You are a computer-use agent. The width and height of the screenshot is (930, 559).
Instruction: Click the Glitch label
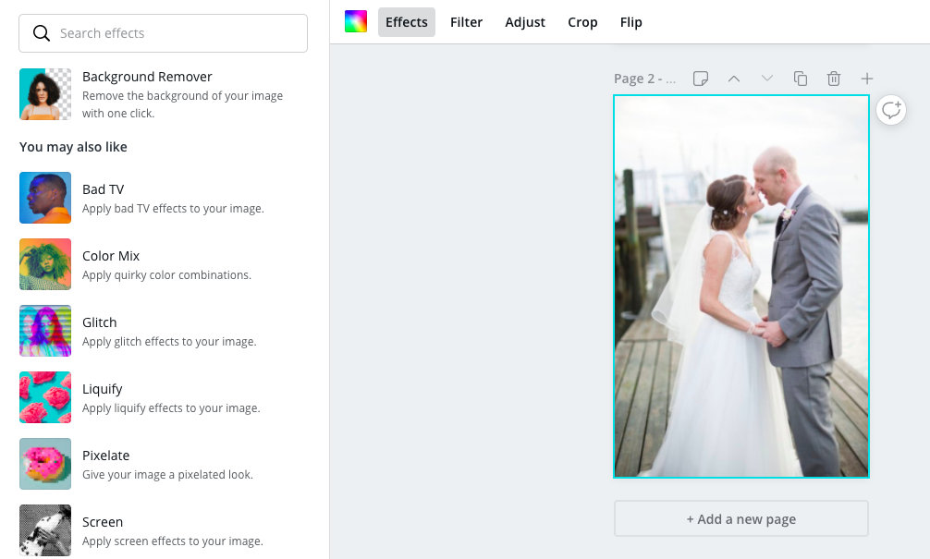click(x=100, y=322)
